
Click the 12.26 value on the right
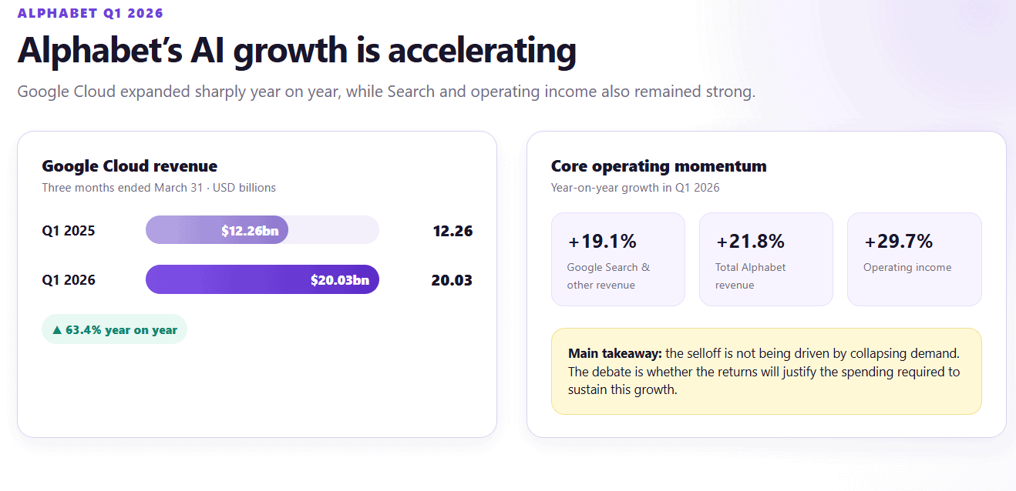pos(452,230)
